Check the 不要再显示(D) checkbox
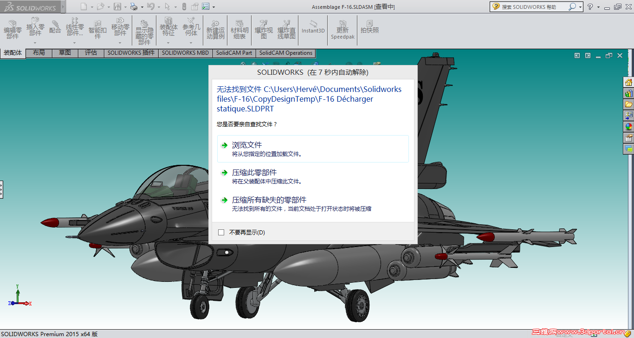The width and height of the screenshot is (634, 338). click(x=221, y=232)
